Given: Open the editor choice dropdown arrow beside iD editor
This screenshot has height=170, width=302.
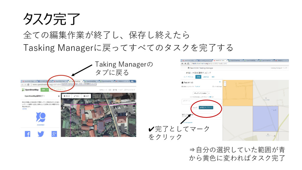Looking at the screenshot, I should coord(209,93).
